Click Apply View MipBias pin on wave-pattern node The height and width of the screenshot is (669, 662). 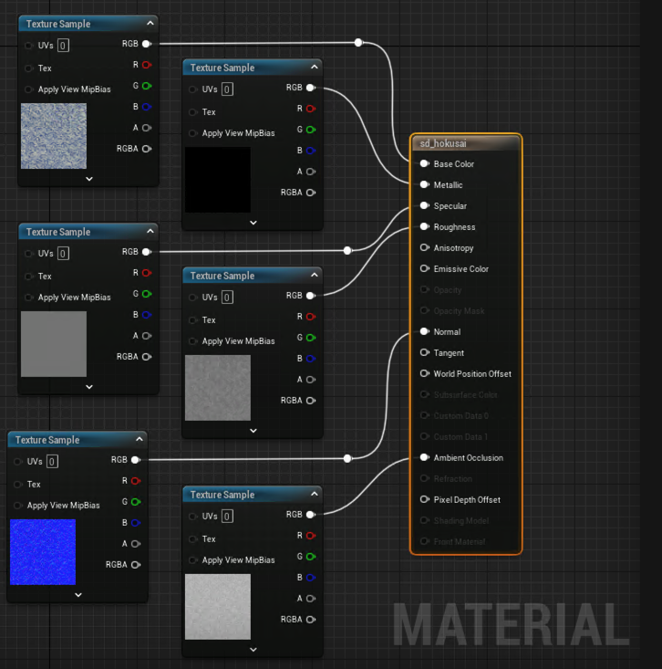pos(28,89)
